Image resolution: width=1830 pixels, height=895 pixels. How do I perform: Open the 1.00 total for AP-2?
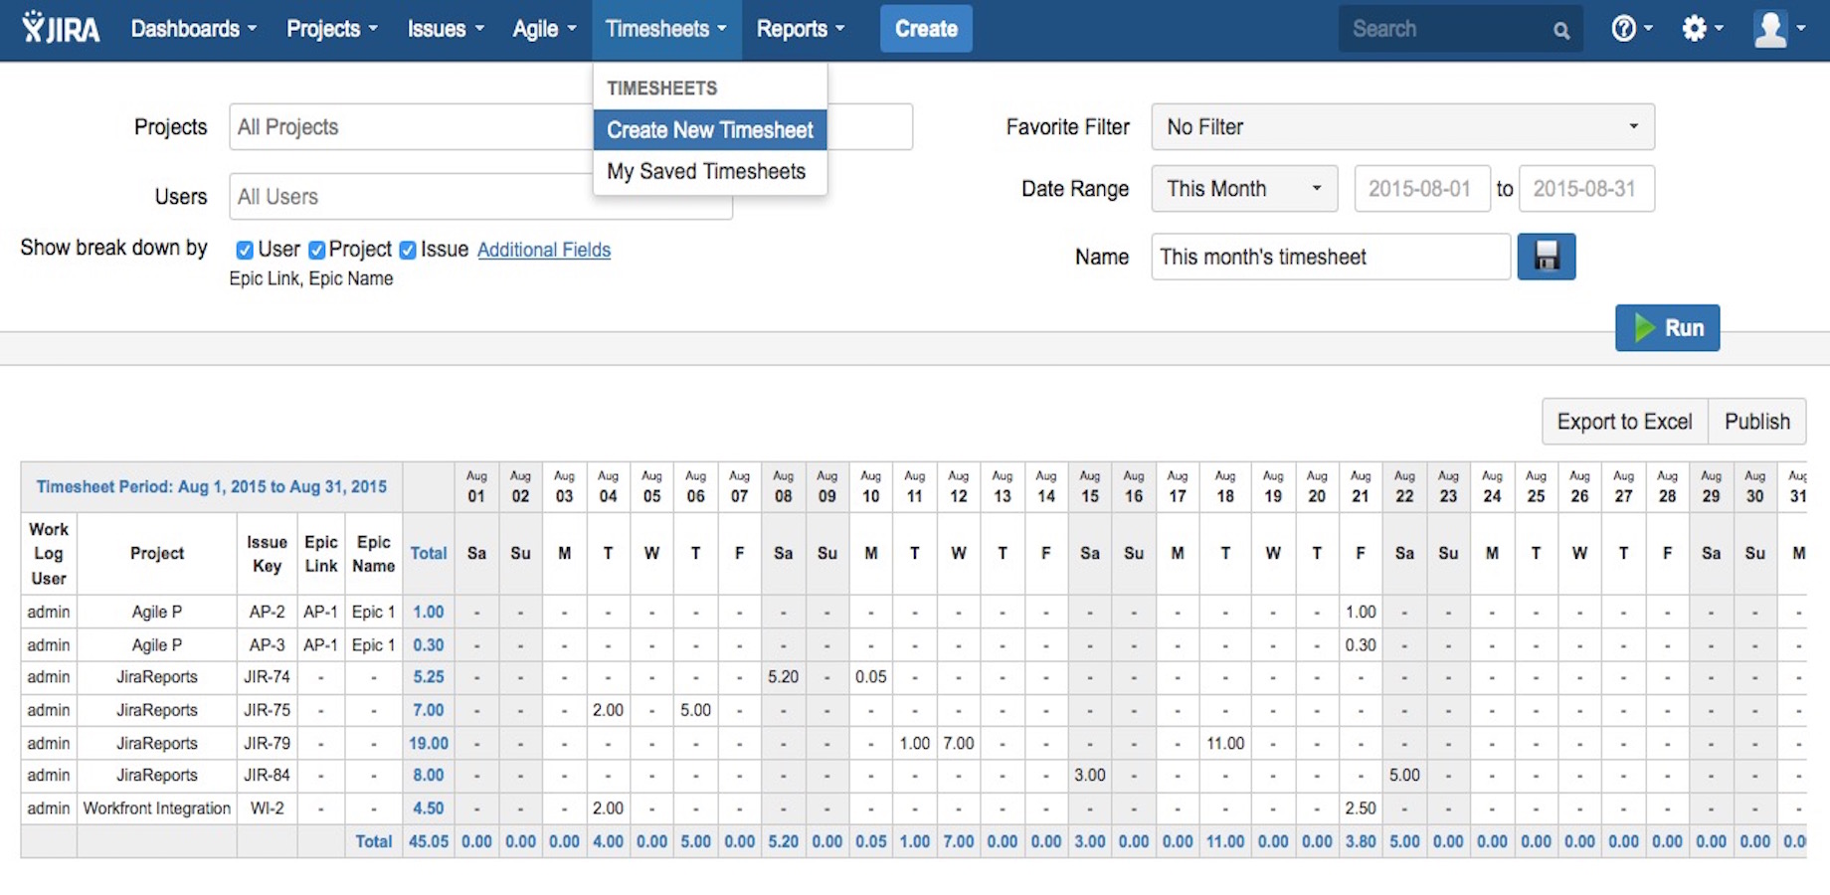click(x=429, y=612)
